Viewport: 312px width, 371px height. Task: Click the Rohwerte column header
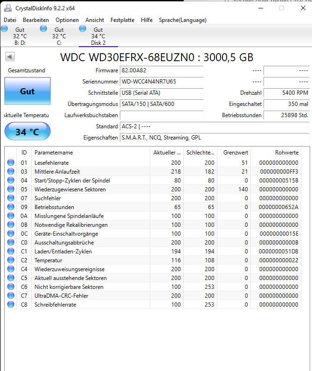click(276, 153)
